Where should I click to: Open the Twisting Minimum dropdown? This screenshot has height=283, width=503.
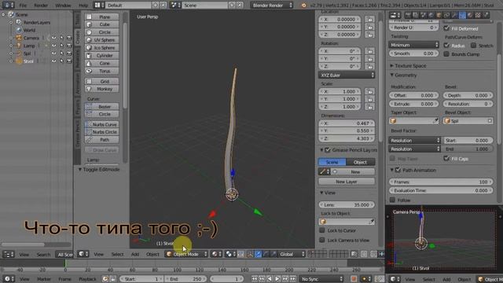click(x=413, y=45)
